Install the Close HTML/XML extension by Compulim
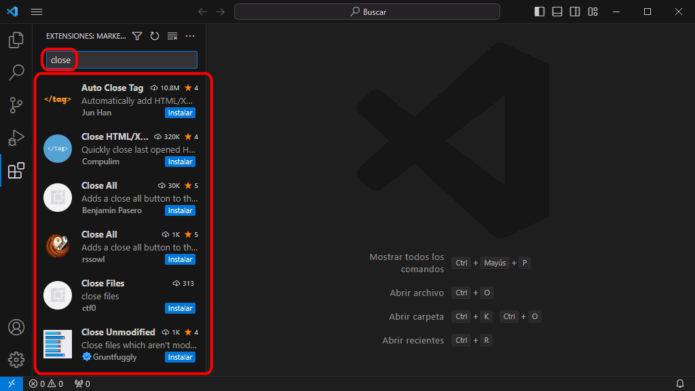695x391 pixels. click(180, 162)
